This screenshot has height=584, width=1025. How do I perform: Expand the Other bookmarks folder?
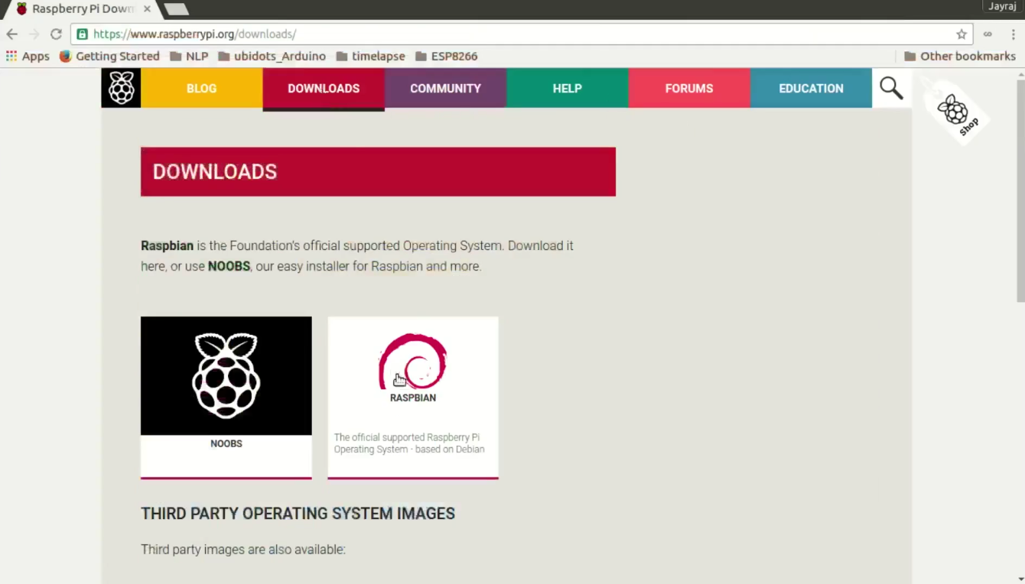960,56
